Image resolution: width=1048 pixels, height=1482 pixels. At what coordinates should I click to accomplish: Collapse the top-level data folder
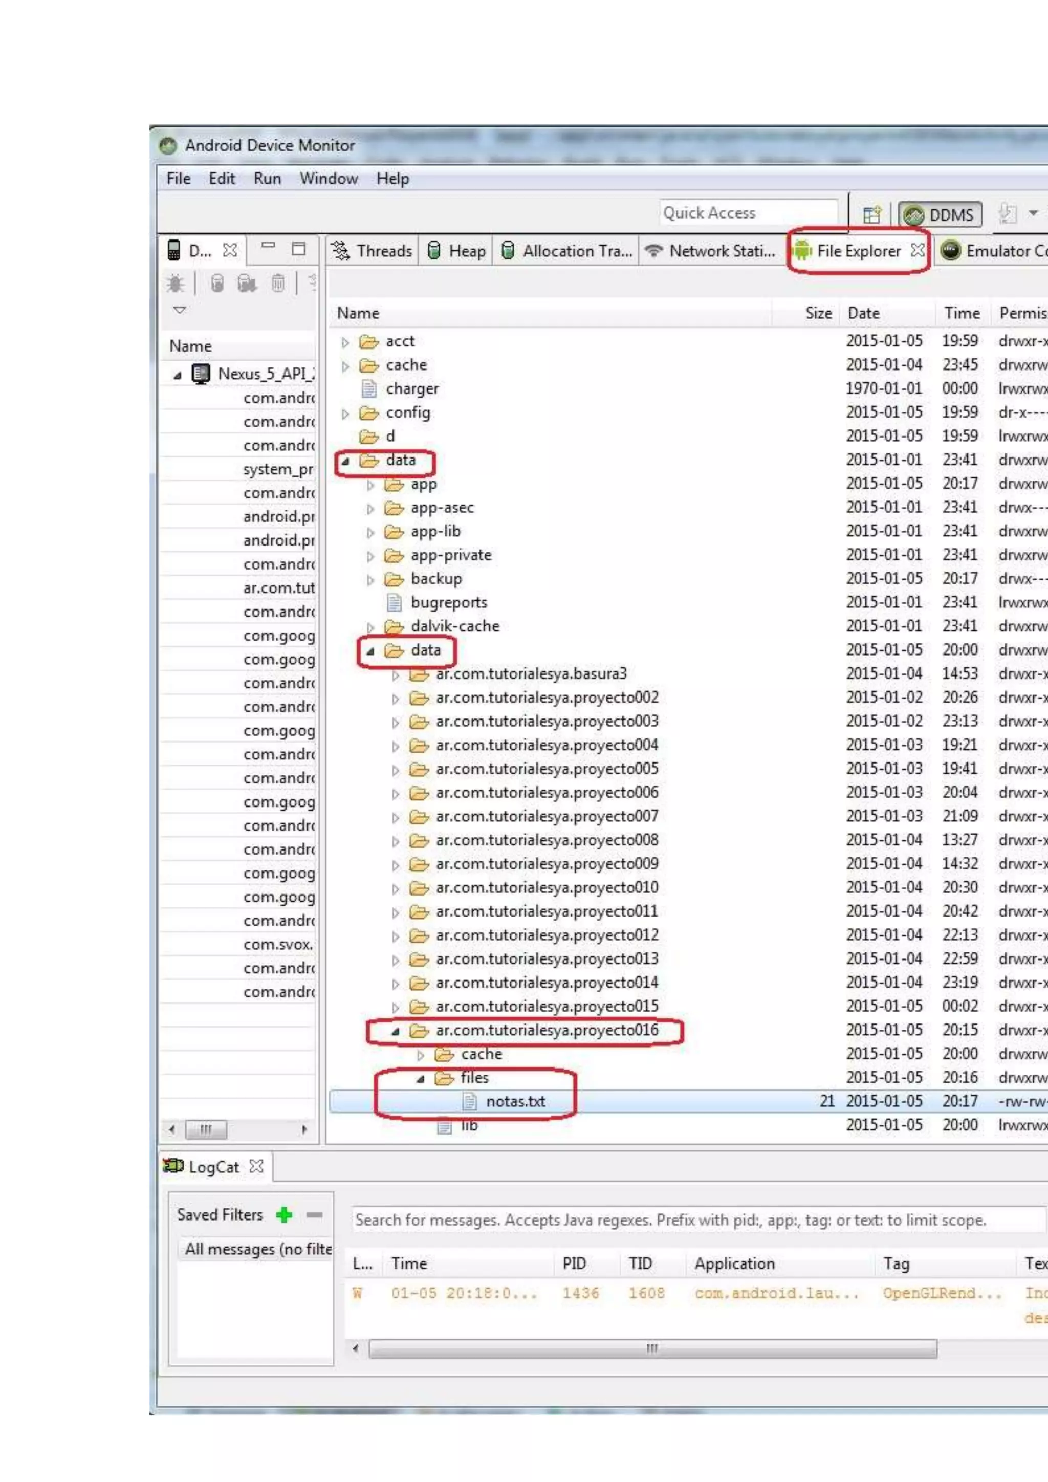pos(345,462)
